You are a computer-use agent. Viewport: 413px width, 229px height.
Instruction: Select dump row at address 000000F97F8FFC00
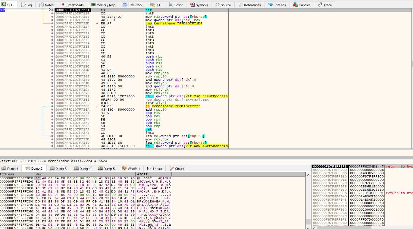tap(86, 192)
